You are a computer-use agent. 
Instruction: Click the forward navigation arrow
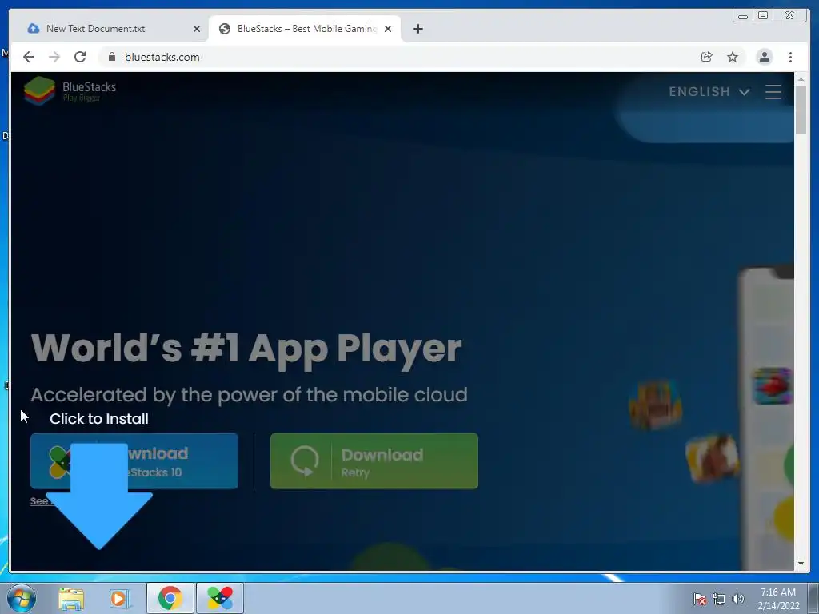(54, 57)
